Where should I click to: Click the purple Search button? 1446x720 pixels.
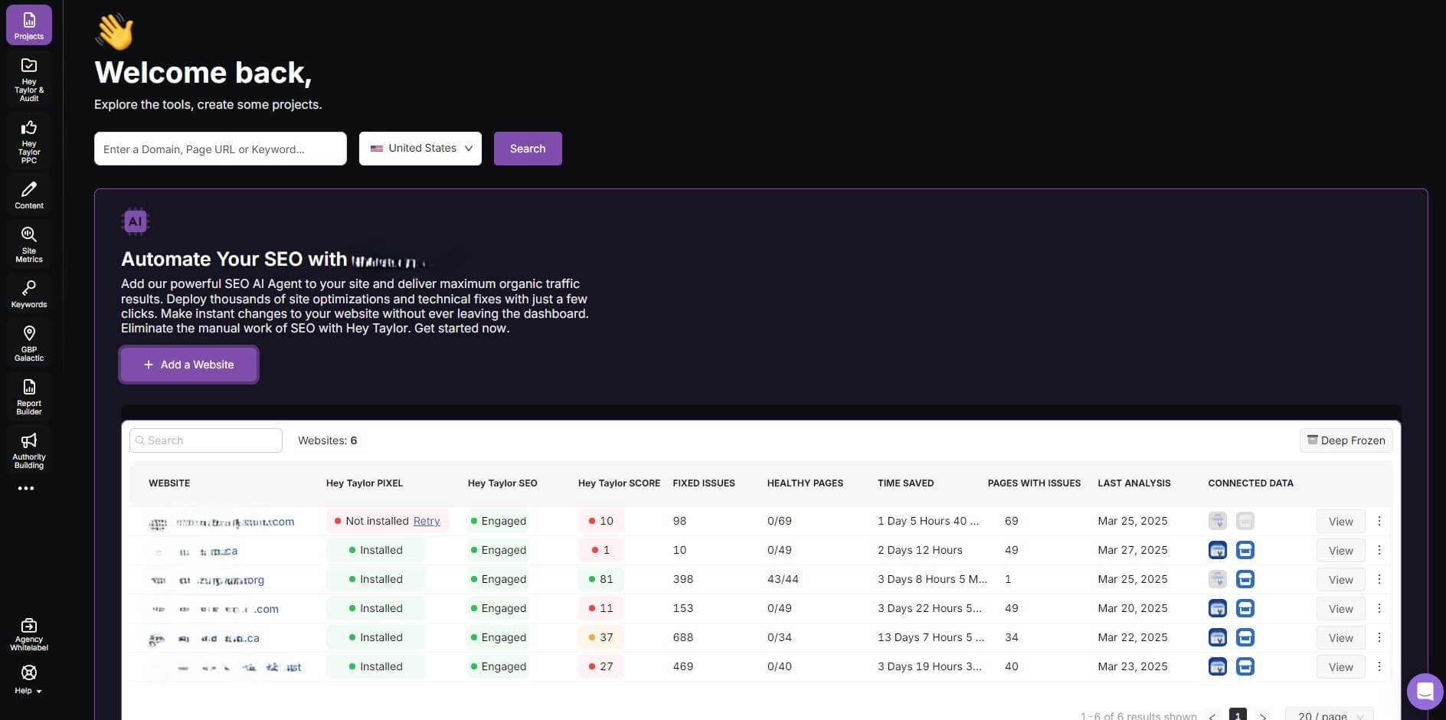(528, 149)
